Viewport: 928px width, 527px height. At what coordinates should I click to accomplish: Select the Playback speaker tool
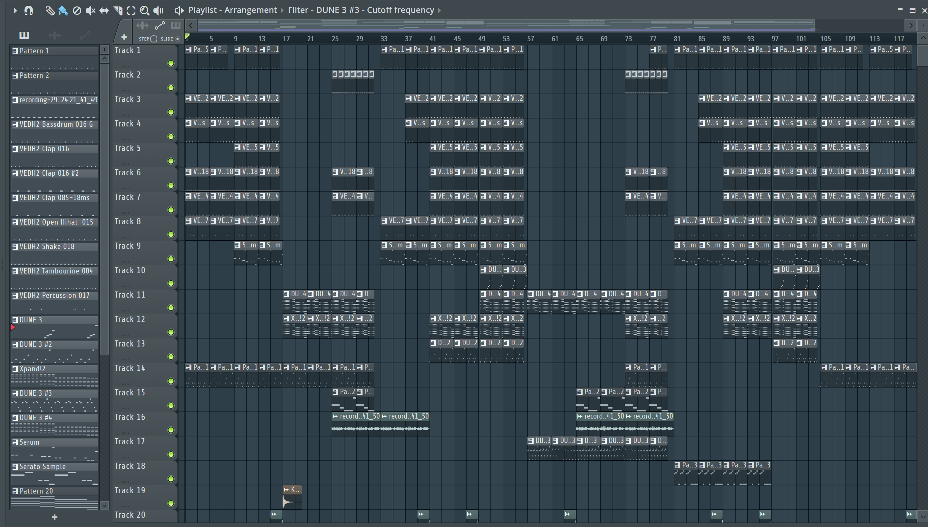[x=159, y=11]
